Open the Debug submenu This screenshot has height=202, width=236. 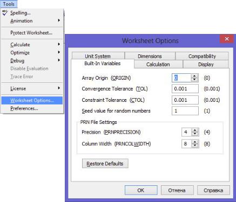(x=32, y=61)
